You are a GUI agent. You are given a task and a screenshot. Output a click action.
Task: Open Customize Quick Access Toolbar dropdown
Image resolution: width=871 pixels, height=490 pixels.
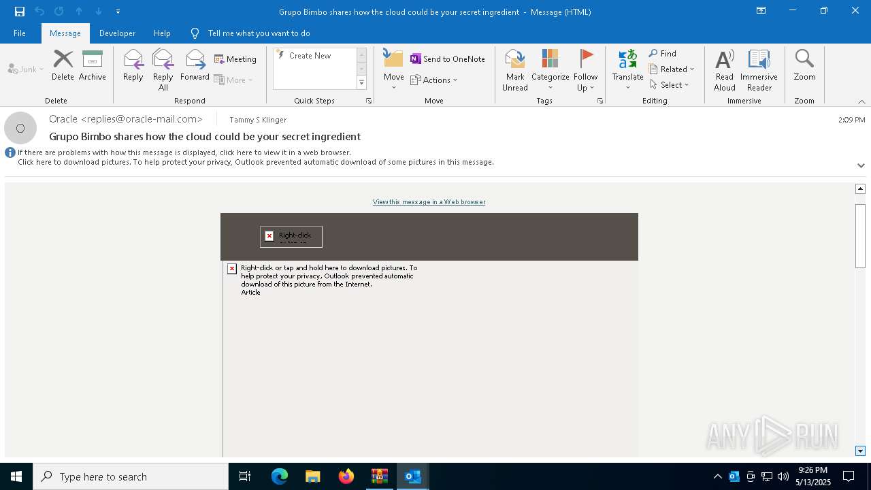coord(118,12)
